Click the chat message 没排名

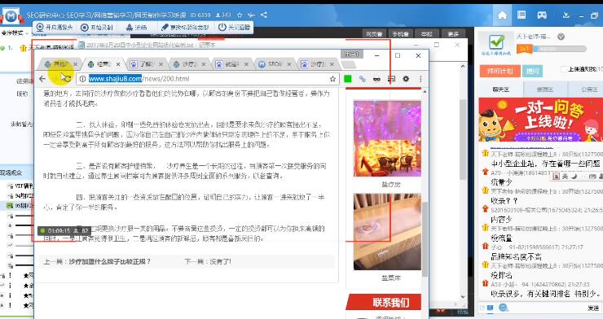point(501,275)
